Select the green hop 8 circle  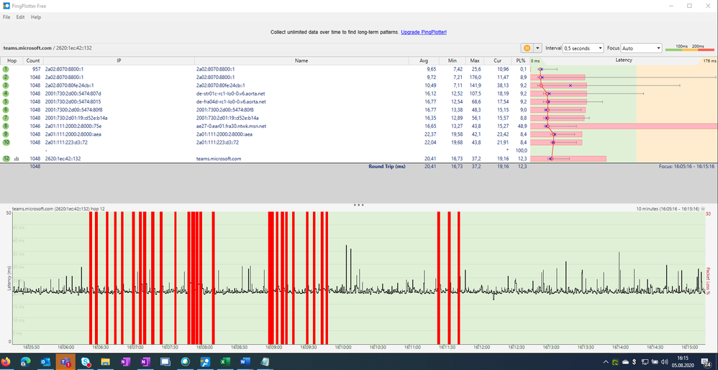tap(6, 126)
